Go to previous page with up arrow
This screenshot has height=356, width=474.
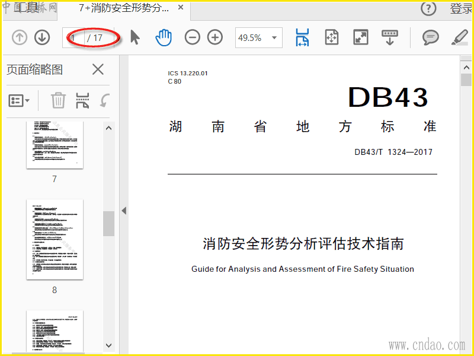(20, 37)
